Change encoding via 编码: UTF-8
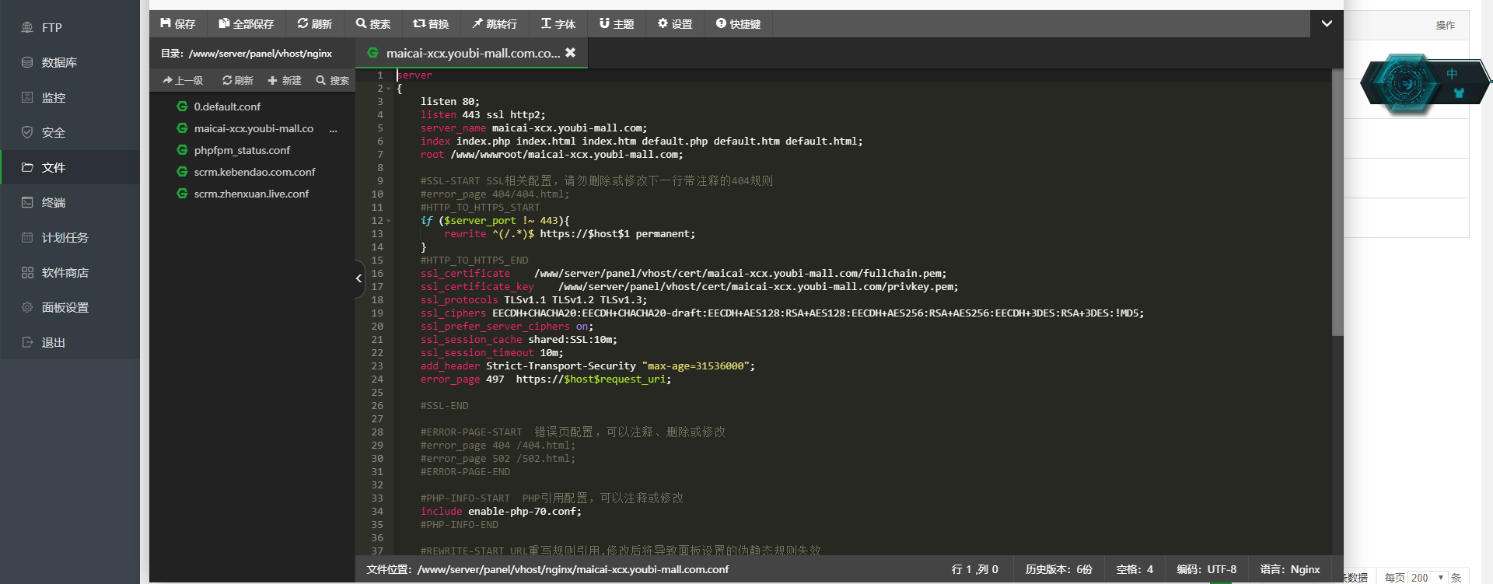Screen dimensions: 1493x584 (1206, 569)
